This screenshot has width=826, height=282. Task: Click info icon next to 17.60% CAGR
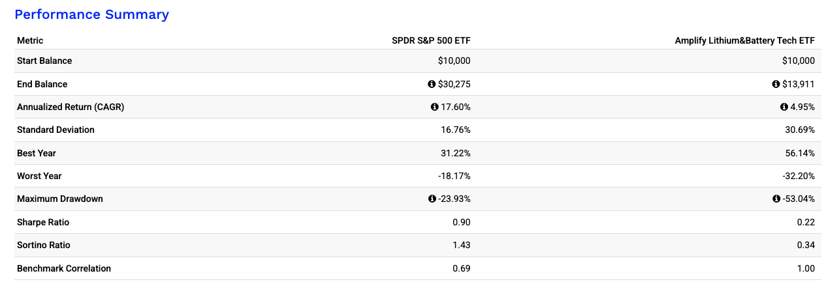(x=435, y=107)
